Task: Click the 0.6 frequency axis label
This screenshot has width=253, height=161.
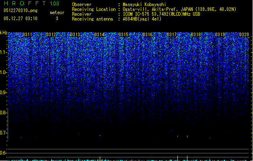Action: pos(3,153)
